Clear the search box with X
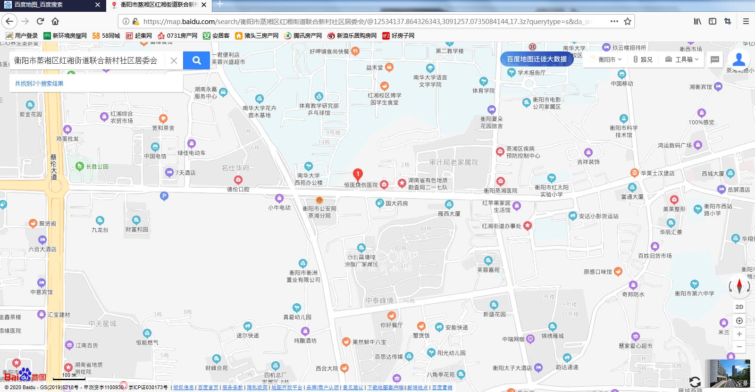This screenshot has width=755, height=392. [174, 60]
